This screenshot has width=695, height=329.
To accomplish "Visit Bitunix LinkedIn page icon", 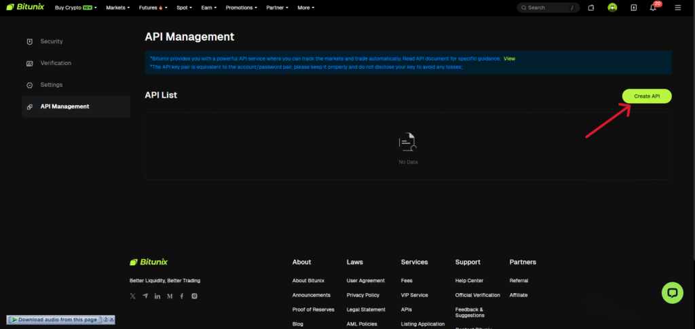I will pyautogui.click(x=157, y=296).
